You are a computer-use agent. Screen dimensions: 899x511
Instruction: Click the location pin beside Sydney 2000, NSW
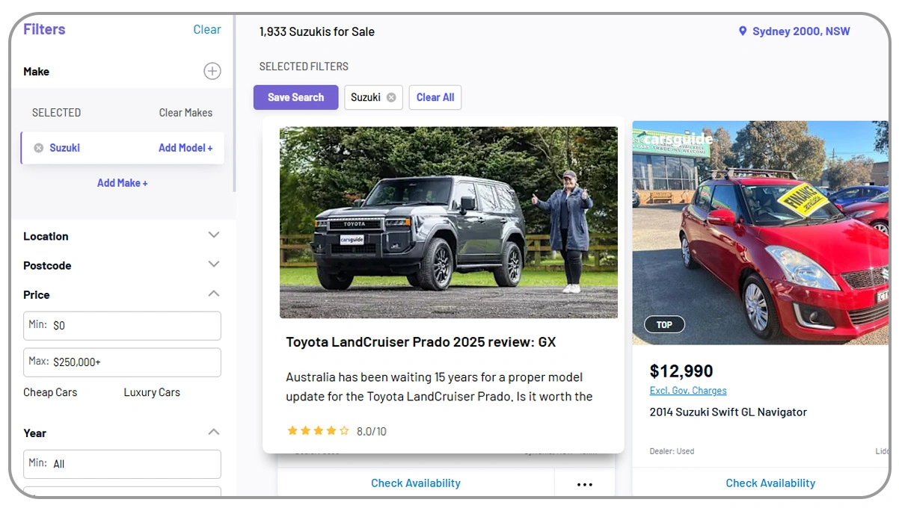click(742, 31)
